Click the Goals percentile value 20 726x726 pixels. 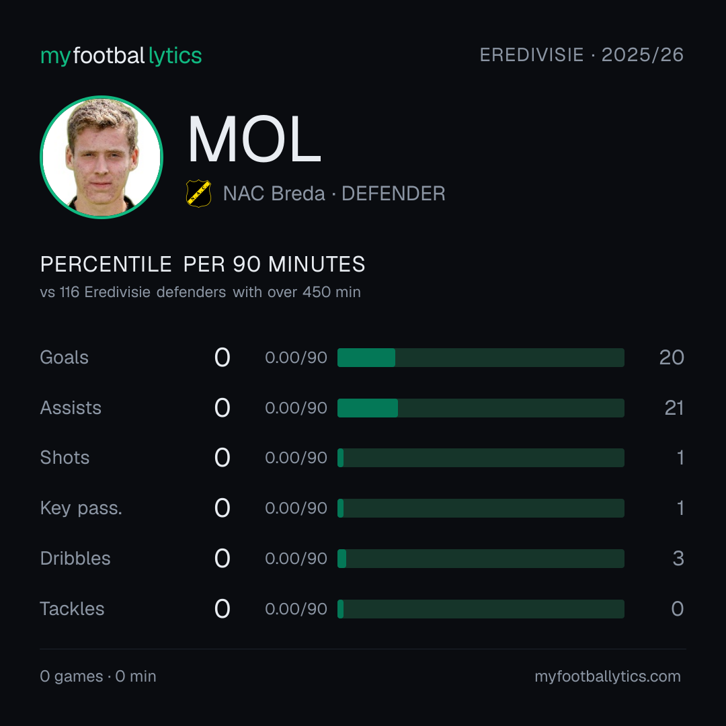click(672, 358)
